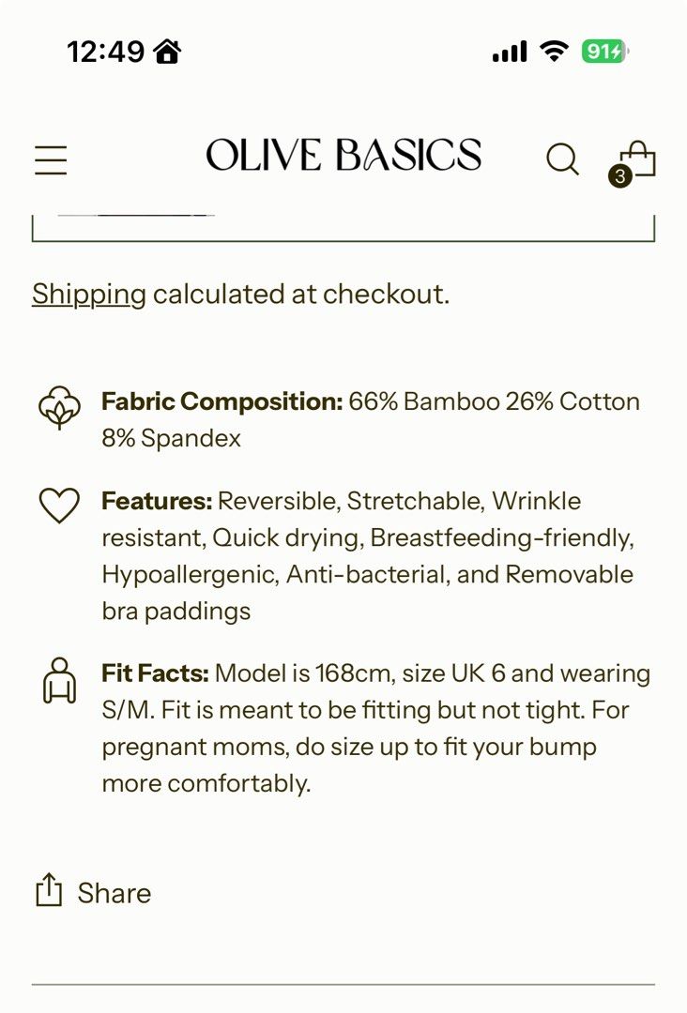Tap the home icon in the status bar

pos(165,53)
